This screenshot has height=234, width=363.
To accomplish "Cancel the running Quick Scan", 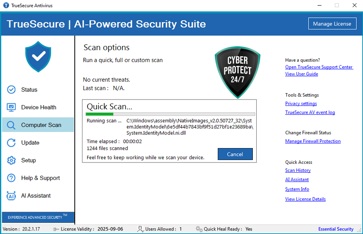I will click(x=235, y=154).
